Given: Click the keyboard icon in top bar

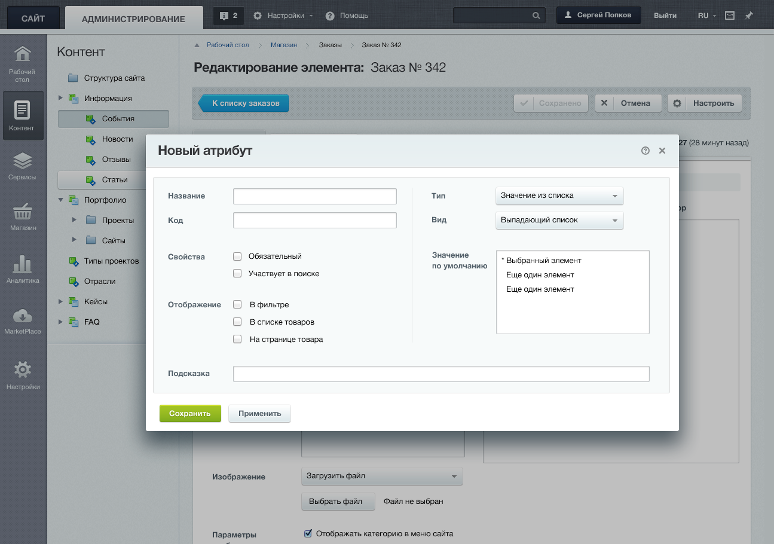Looking at the screenshot, I should (x=730, y=16).
